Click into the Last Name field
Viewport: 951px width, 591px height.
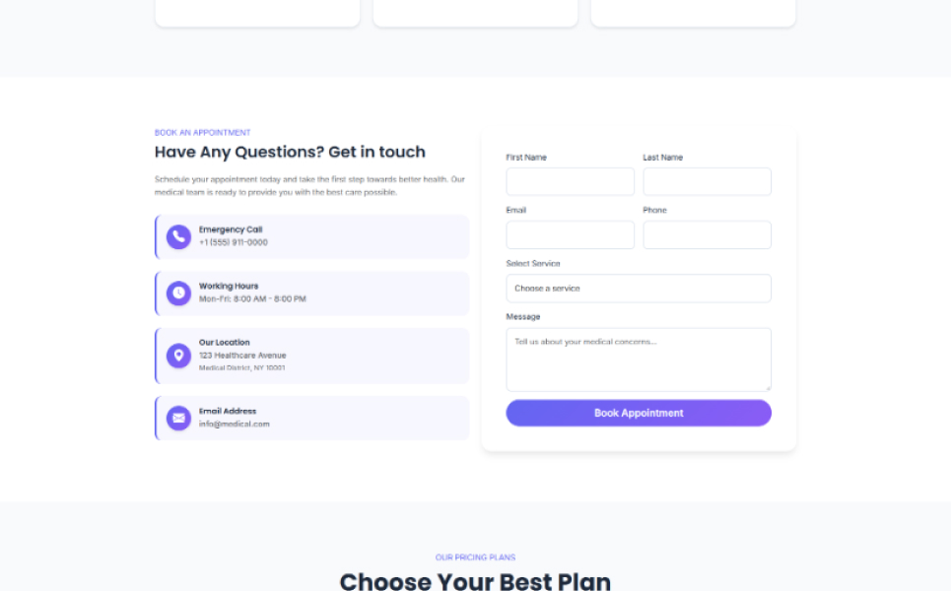click(707, 182)
